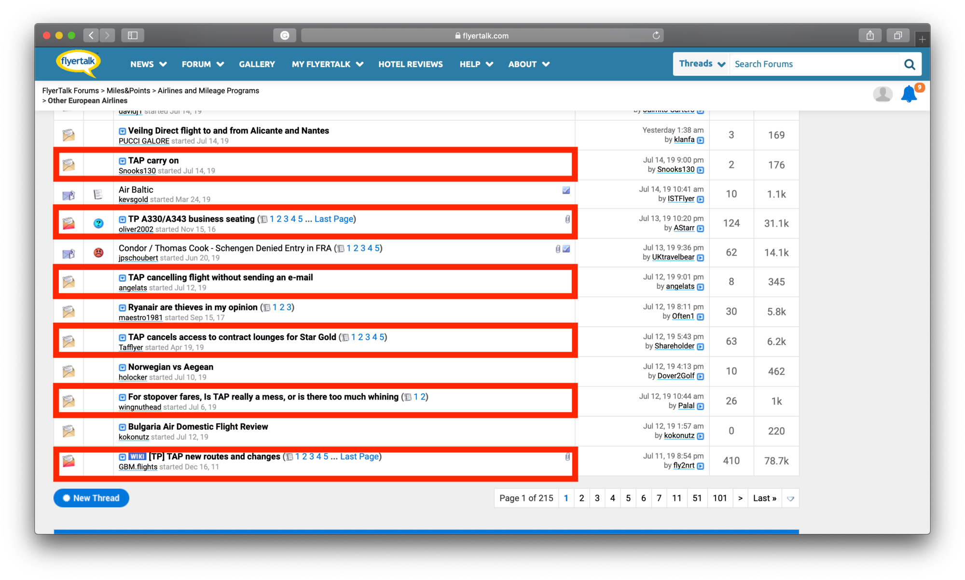965x580 pixels.
Task: Click in the Search Forums field
Action: pos(815,64)
